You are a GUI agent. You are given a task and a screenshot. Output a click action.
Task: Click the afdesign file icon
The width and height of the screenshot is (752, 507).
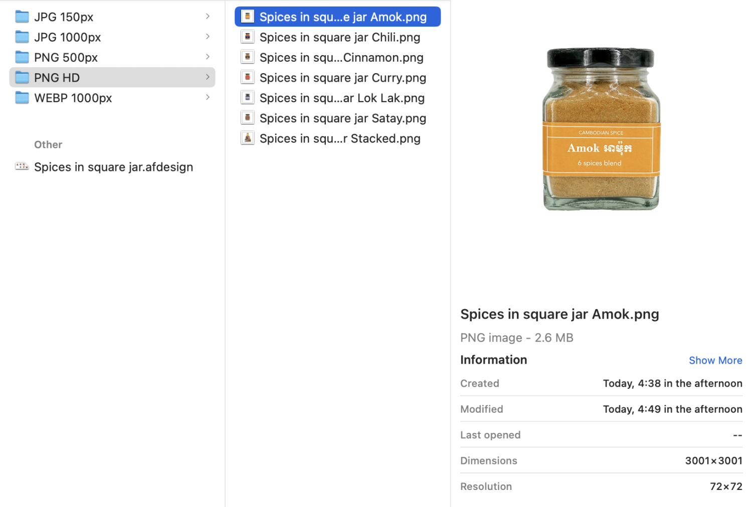coord(22,166)
